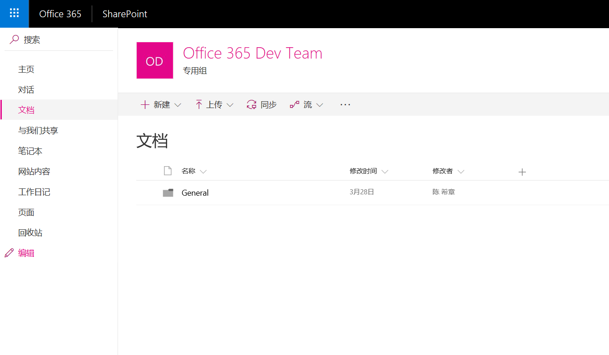Click the 上传 upload arrow icon
This screenshot has height=355, width=609.
pos(198,104)
